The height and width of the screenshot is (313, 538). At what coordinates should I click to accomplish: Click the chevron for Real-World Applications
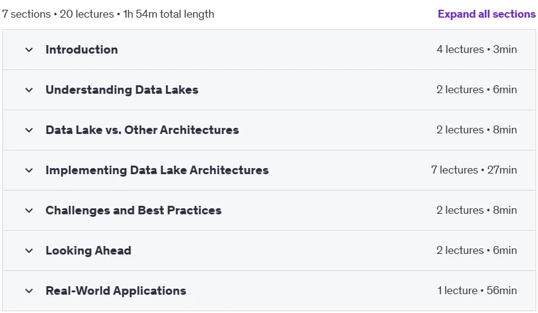[29, 291]
